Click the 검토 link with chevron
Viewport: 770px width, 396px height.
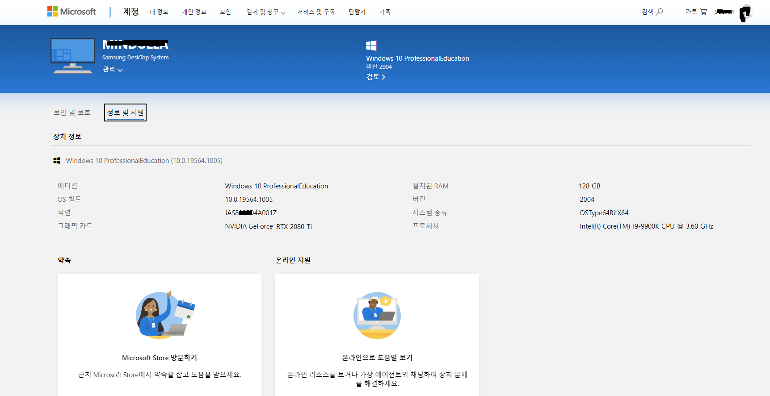376,77
